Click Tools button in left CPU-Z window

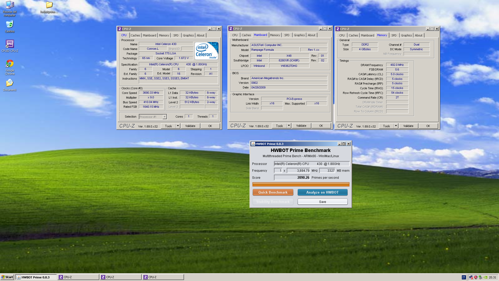coord(168,126)
